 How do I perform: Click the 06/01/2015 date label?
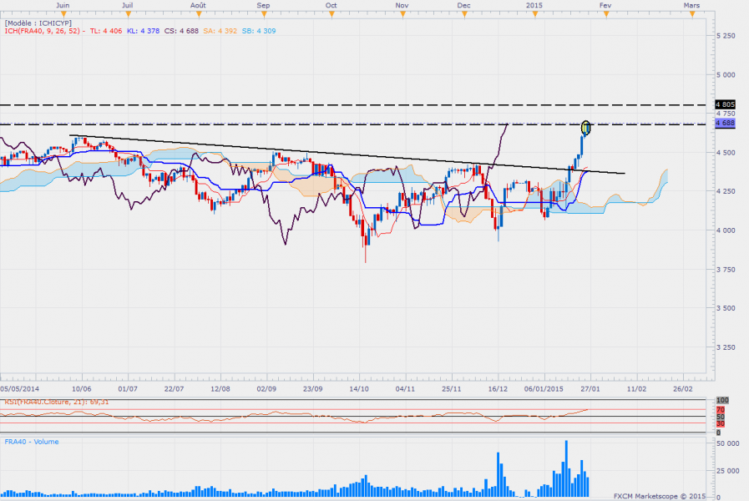coord(544,389)
